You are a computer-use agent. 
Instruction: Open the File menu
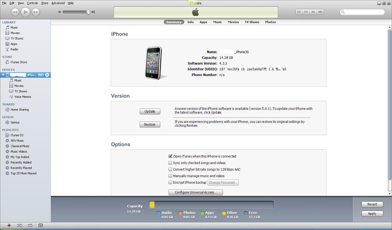click(x=4, y=3)
